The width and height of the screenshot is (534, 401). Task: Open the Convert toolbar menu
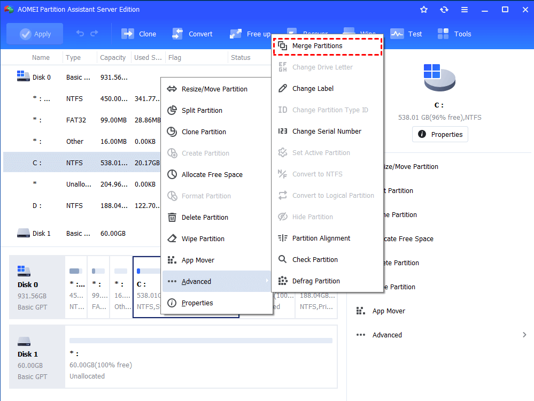pos(192,34)
